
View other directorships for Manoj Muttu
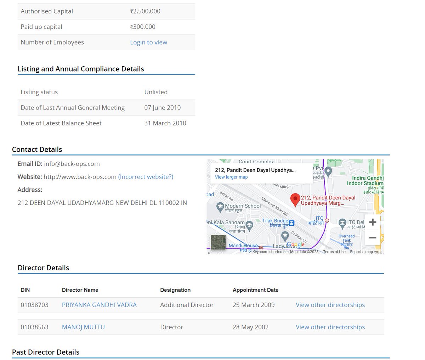(330, 327)
